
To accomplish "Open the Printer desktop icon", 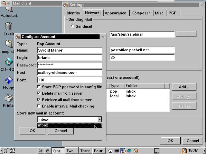I will click(x=8, y=98).
